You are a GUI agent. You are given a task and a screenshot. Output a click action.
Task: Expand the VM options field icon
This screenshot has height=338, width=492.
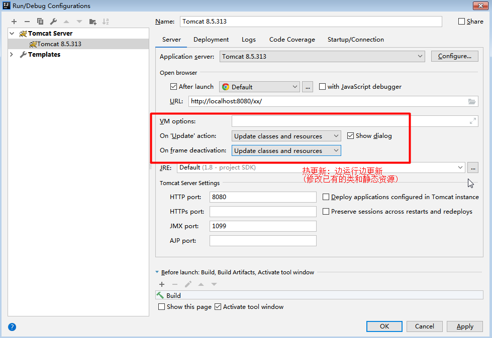pos(473,121)
